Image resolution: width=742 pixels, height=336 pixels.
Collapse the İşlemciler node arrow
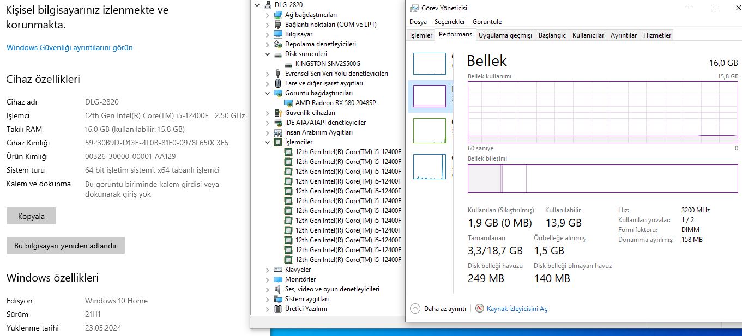(267, 142)
